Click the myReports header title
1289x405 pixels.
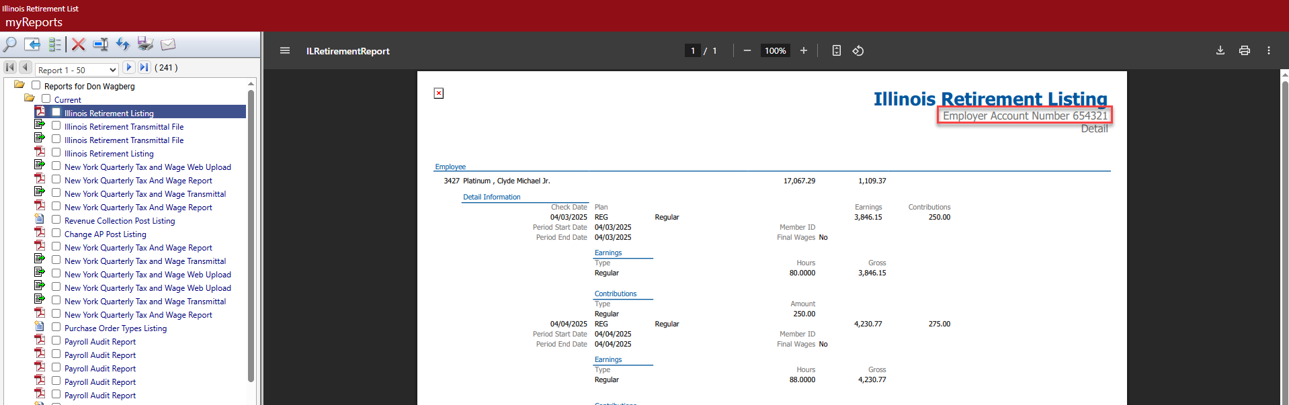(34, 22)
